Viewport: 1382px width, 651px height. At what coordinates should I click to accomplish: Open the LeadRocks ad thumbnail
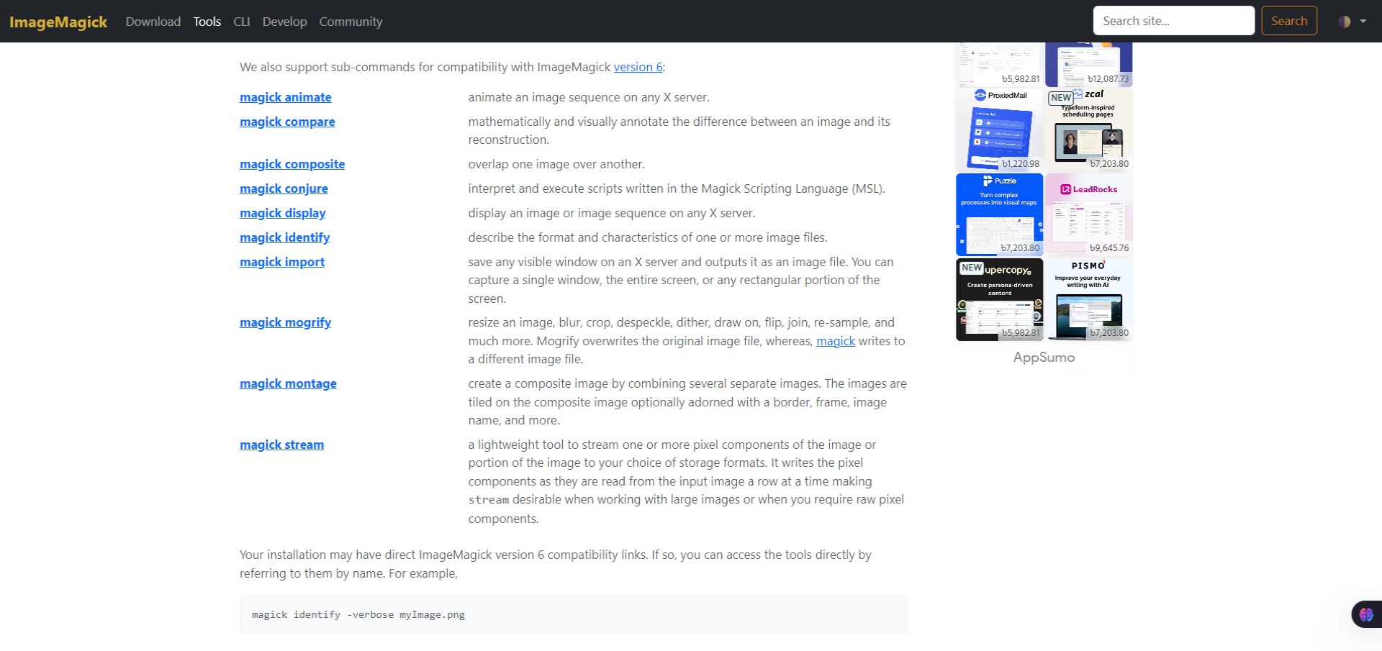pyautogui.click(x=1089, y=214)
